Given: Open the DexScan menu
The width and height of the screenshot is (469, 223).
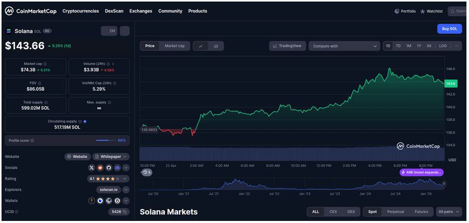Looking at the screenshot, I should [x=114, y=11].
